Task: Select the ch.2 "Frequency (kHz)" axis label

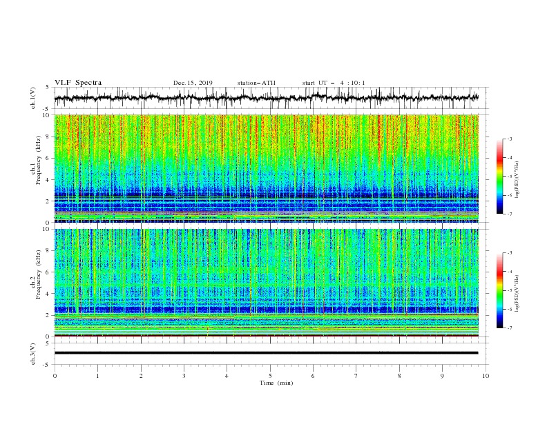Action: (x=39, y=274)
